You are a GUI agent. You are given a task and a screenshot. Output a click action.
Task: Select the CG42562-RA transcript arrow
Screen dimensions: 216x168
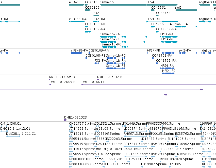[x=157, y=32]
